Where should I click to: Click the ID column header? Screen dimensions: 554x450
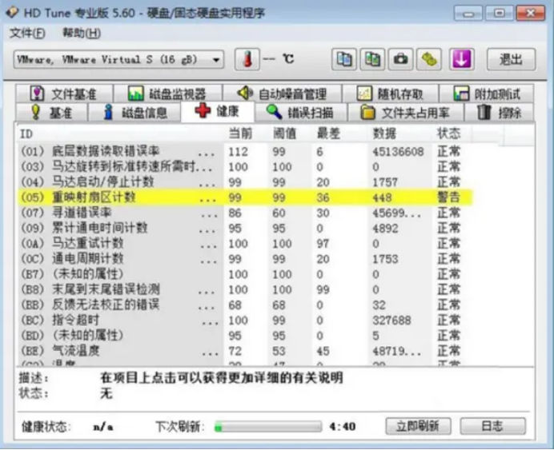point(120,133)
